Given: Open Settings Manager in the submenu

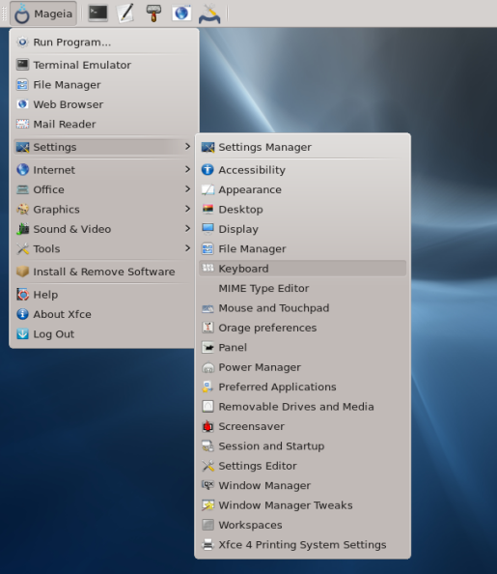Looking at the screenshot, I should (302, 147).
